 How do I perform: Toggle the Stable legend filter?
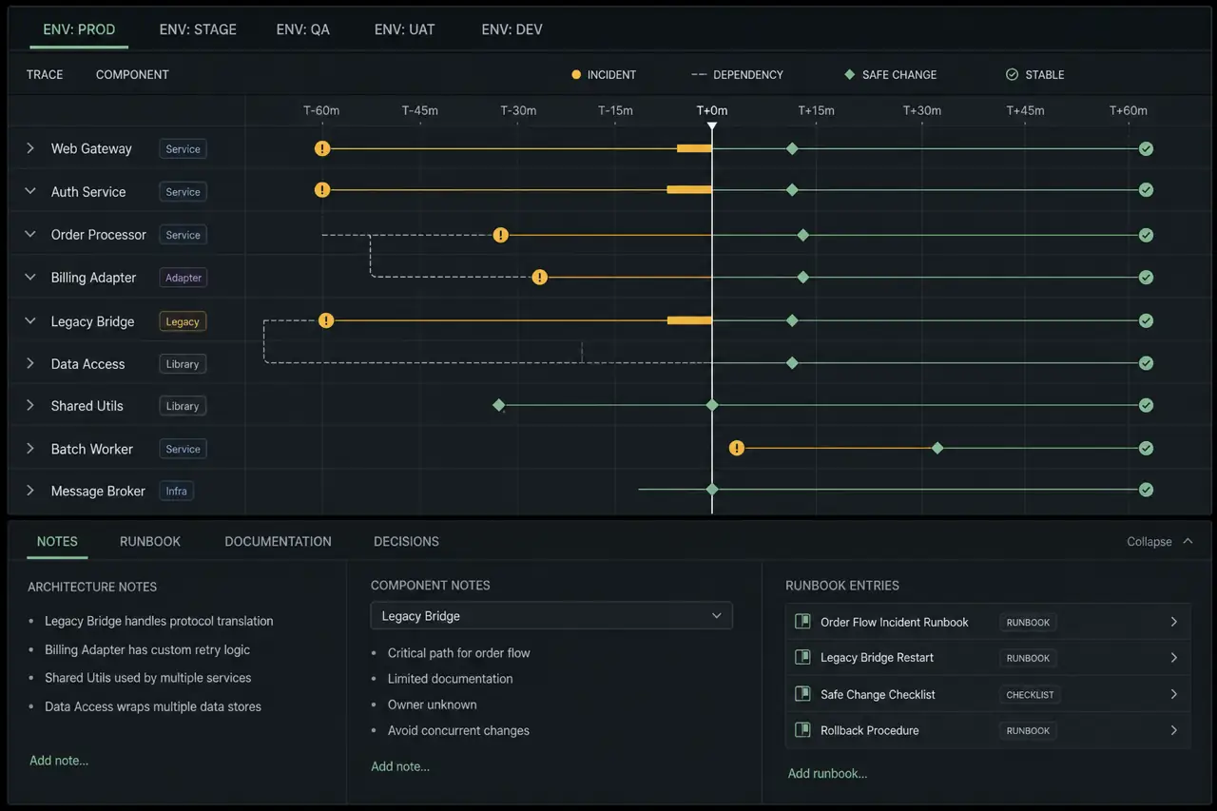[x=1035, y=74]
